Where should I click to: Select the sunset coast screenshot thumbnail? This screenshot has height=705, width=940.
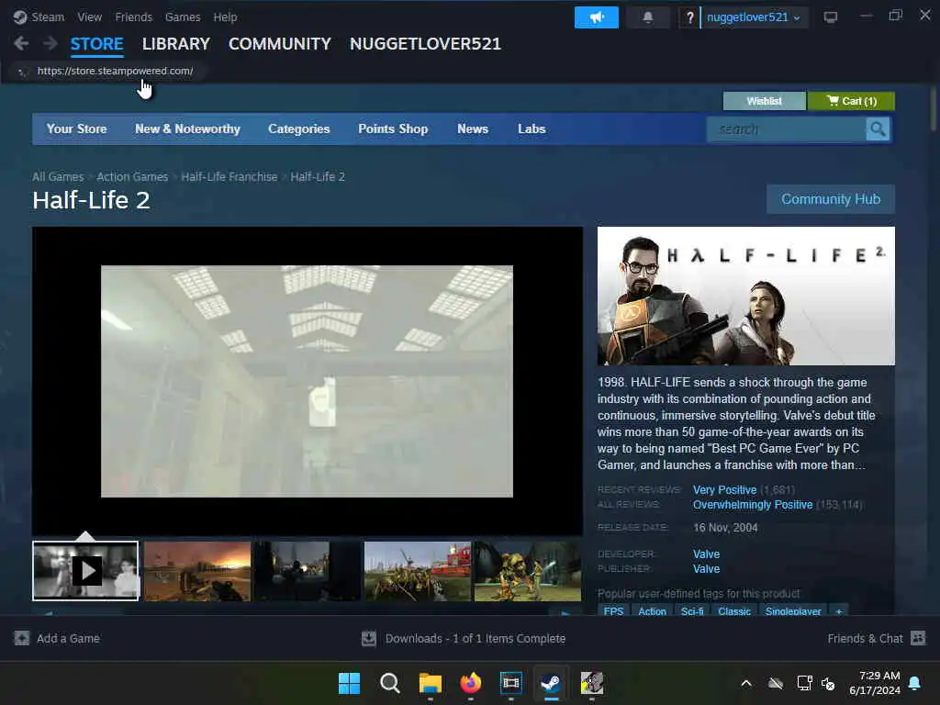[x=197, y=571]
